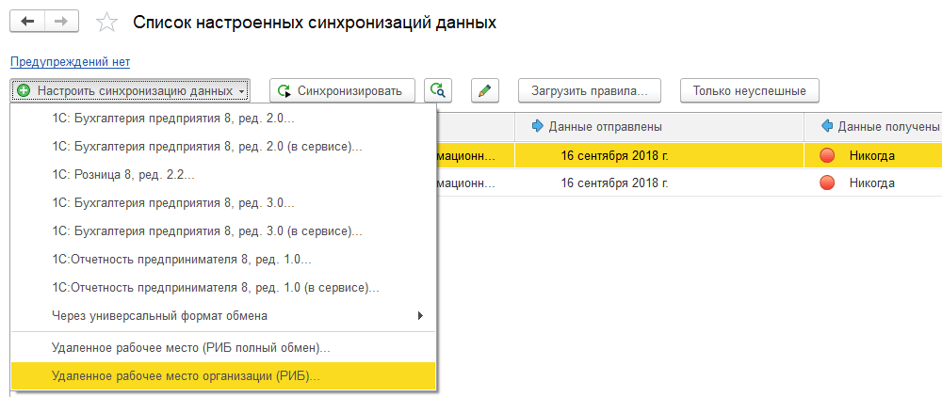
Task: Open the 'Настроить синхронизацию данных' dropdown
Action: [131, 91]
